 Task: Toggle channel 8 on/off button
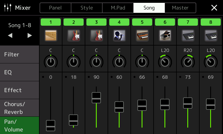coord(211,22)
